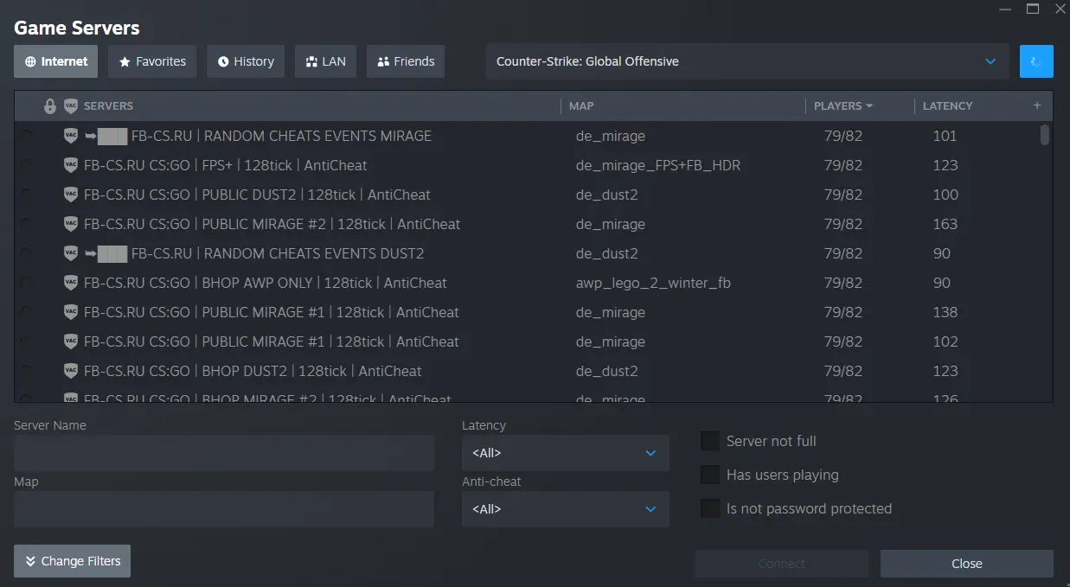Click the latency value 138
The width and height of the screenshot is (1070, 587).
click(x=945, y=312)
